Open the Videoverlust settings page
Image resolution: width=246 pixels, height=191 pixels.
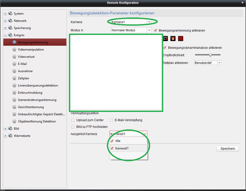[x=26, y=57]
